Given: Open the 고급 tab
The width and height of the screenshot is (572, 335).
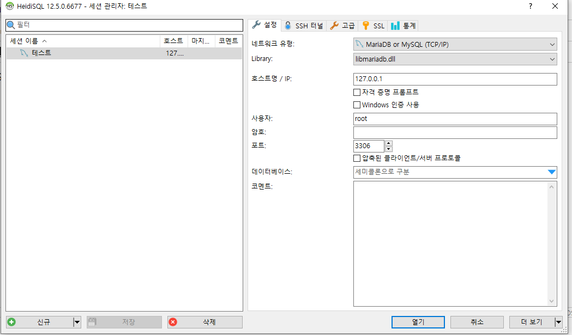Looking at the screenshot, I should (x=342, y=26).
